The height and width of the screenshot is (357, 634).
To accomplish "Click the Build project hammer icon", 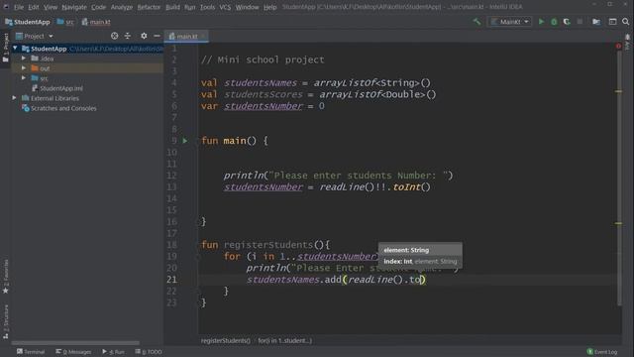I will pos(477,22).
